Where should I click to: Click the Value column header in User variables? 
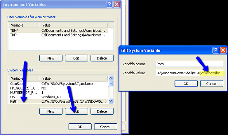click(73, 25)
